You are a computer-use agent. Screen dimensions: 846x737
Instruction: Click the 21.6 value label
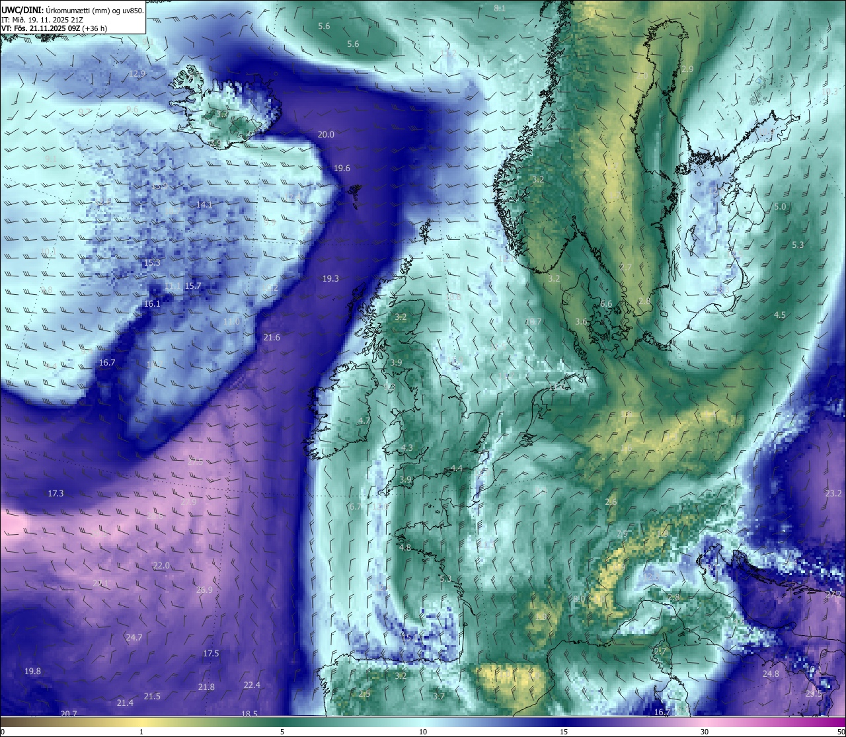click(x=272, y=337)
